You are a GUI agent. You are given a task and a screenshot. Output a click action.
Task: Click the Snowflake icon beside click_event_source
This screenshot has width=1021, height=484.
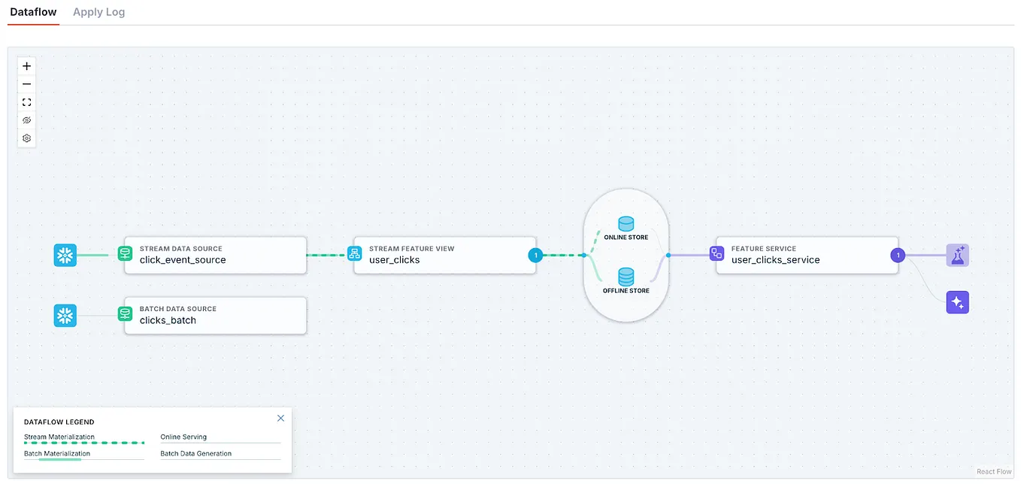coord(65,256)
